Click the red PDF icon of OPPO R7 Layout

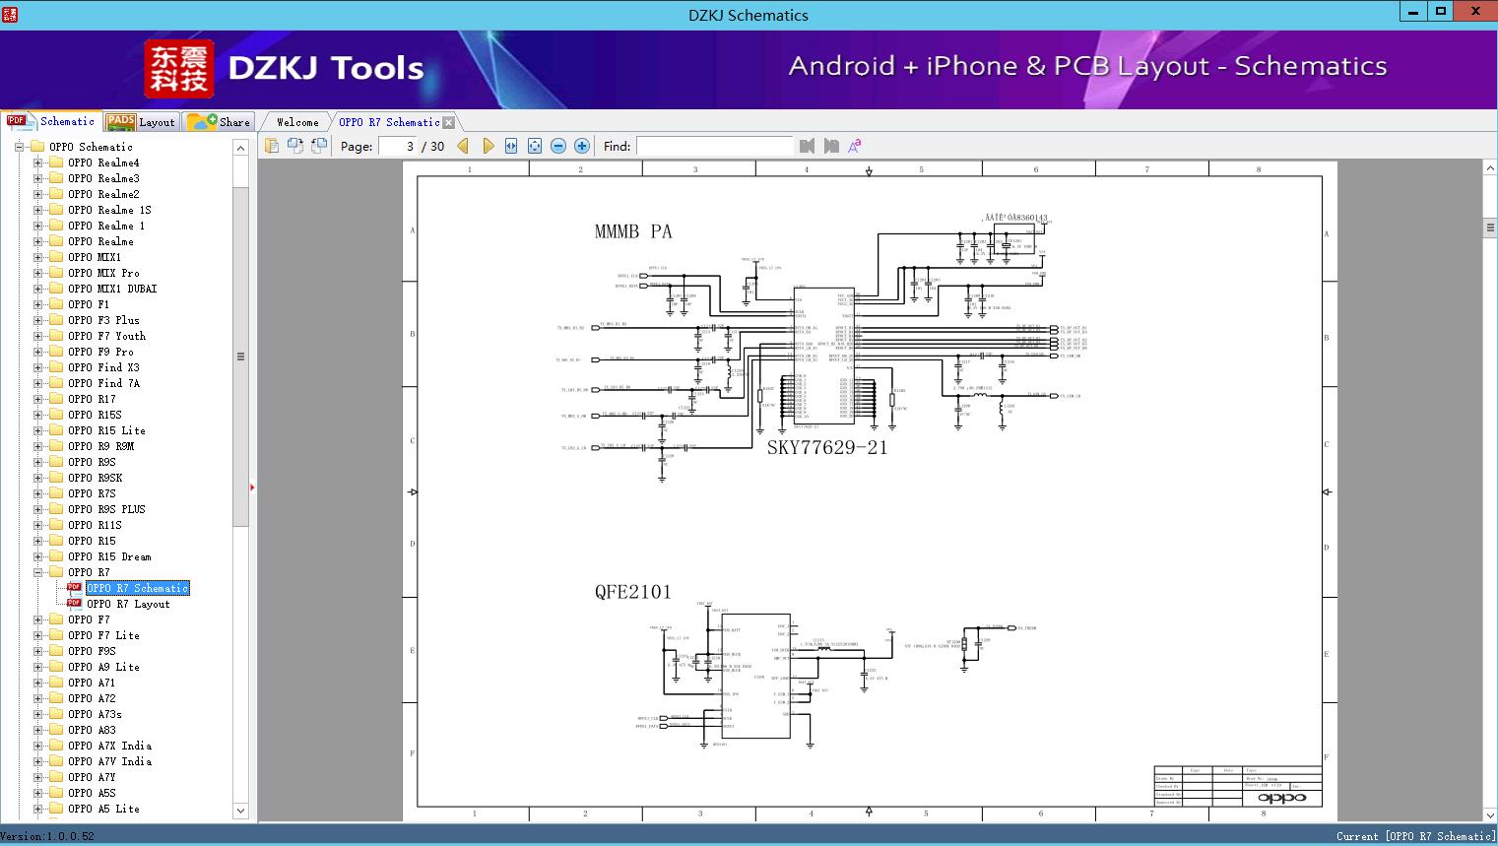[74, 604]
